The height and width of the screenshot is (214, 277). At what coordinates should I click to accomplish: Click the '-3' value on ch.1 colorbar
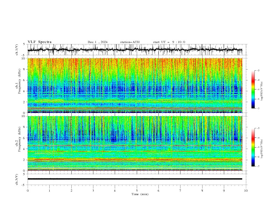pos(258,70)
